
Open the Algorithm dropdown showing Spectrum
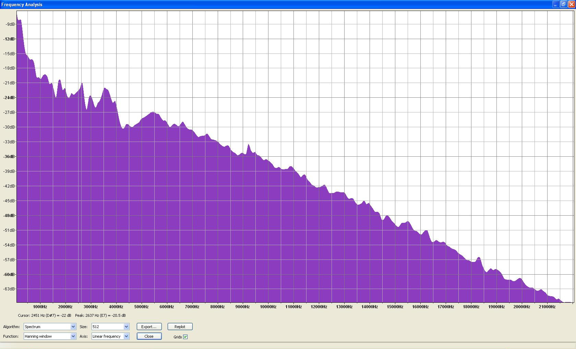[x=50, y=327]
